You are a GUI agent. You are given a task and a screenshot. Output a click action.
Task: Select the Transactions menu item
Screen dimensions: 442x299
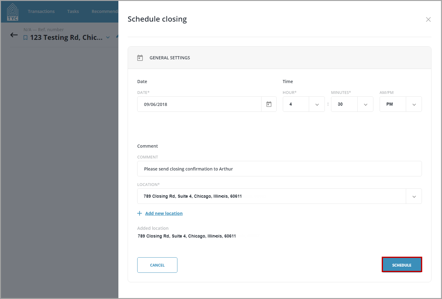pos(41,11)
